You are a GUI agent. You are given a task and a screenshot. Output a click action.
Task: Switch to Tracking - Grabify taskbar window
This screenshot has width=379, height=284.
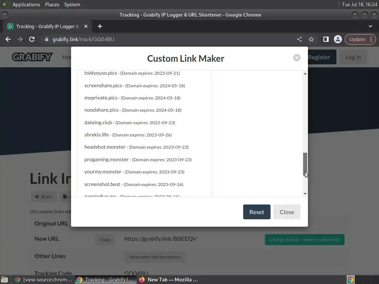105,280
